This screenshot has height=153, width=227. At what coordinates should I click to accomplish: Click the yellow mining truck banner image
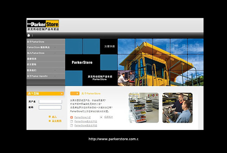pos(160,62)
